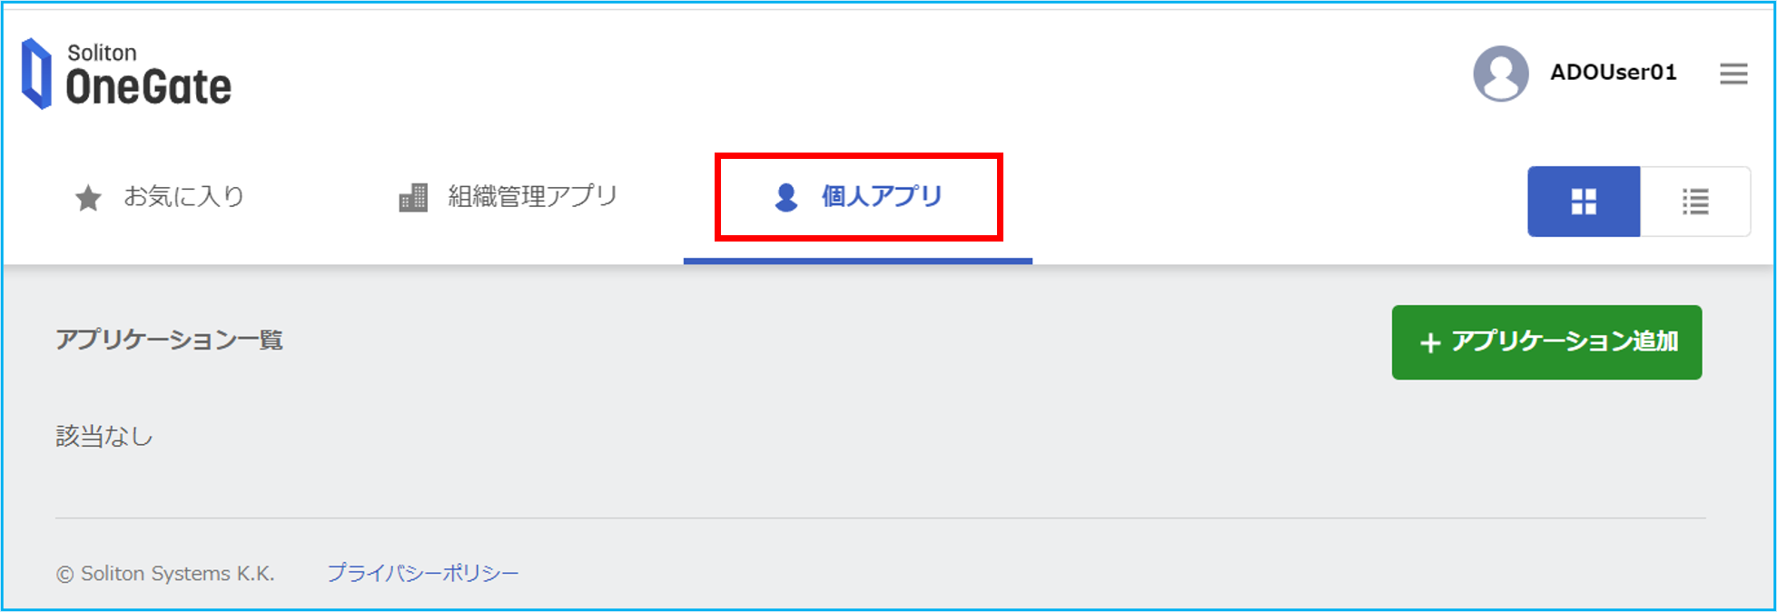Open the hamburger menu
The height and width of the screenshot is (612, 1777).
1733,74
